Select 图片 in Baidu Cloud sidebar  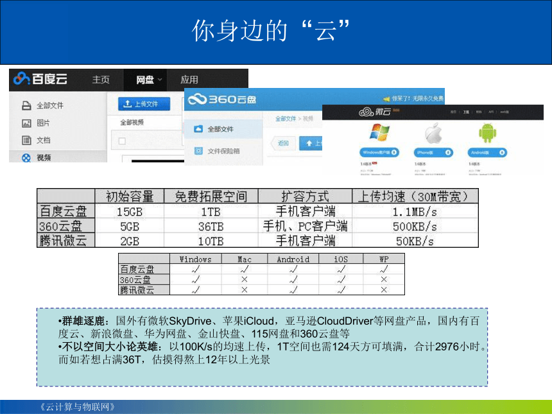36,123
